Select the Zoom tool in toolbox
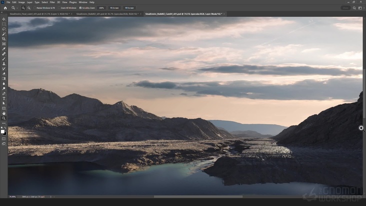Image resolution: width=366 pixels, height=206 pixels. click(3, 118)
